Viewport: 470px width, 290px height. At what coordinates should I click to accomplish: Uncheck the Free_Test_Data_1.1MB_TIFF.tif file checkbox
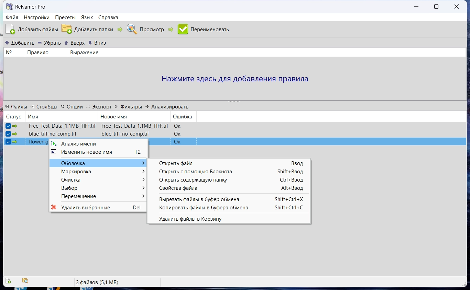pyautogui.click(x=8, y=126)
